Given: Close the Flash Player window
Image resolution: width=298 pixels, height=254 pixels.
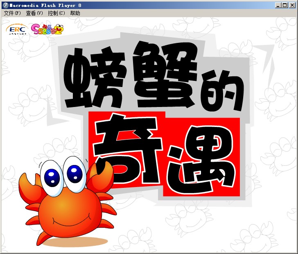Looking at the screenshot, I should coord(292,5).
